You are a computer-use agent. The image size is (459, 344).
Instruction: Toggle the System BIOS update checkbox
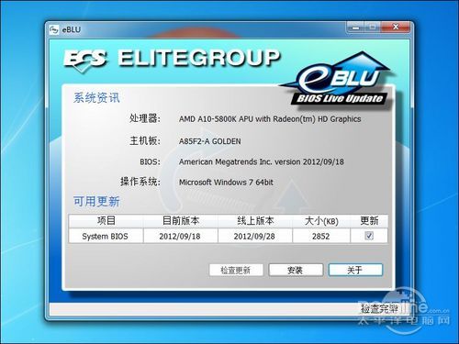click(369, 236)
